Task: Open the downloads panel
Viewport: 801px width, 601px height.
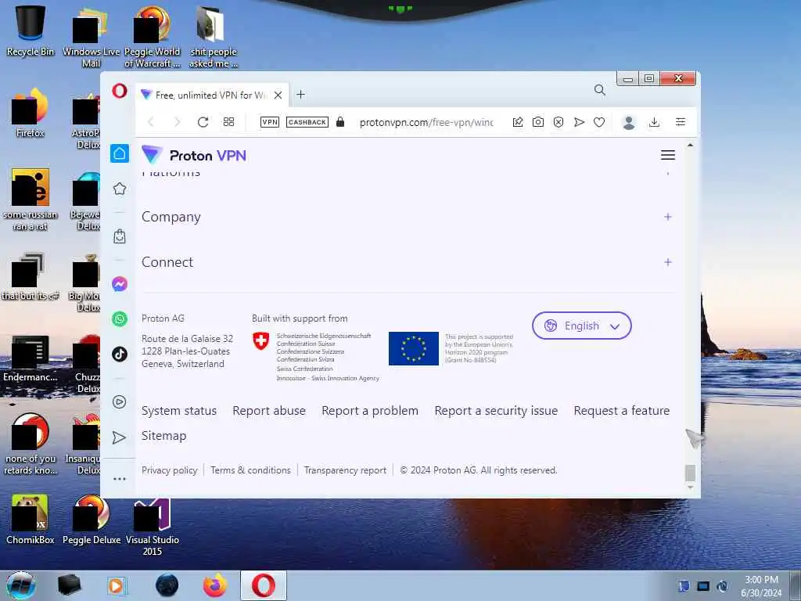Action: click(x=655, y=122)
